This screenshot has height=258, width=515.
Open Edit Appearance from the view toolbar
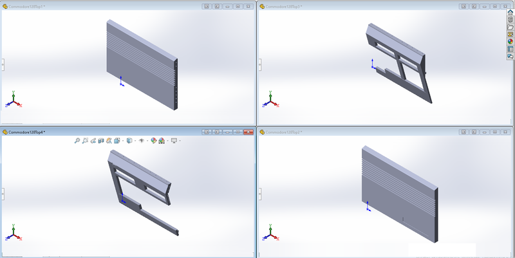[153, 140]
